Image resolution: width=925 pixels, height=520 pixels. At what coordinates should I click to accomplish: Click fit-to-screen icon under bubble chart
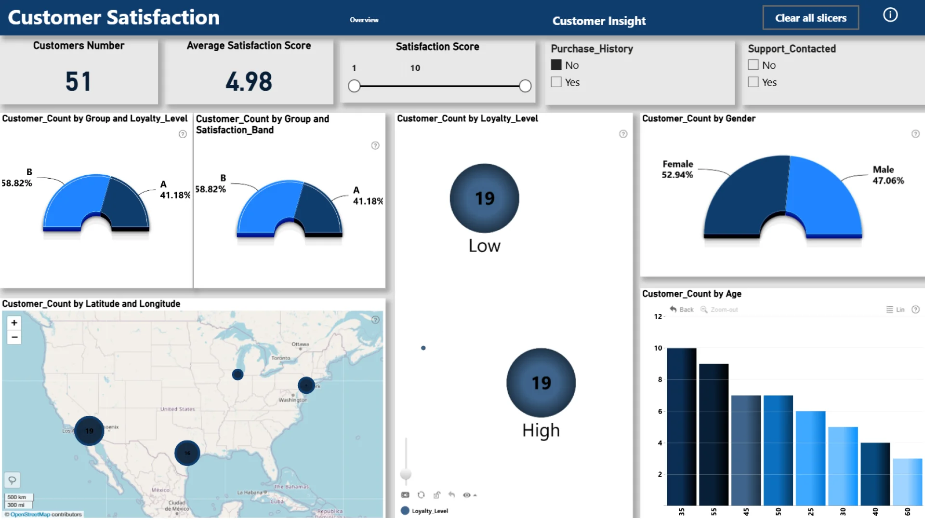tap(405, 495)
